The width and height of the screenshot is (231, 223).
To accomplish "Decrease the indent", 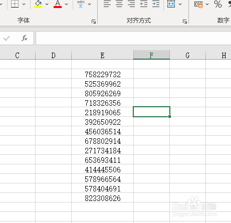I will (144, 4).
